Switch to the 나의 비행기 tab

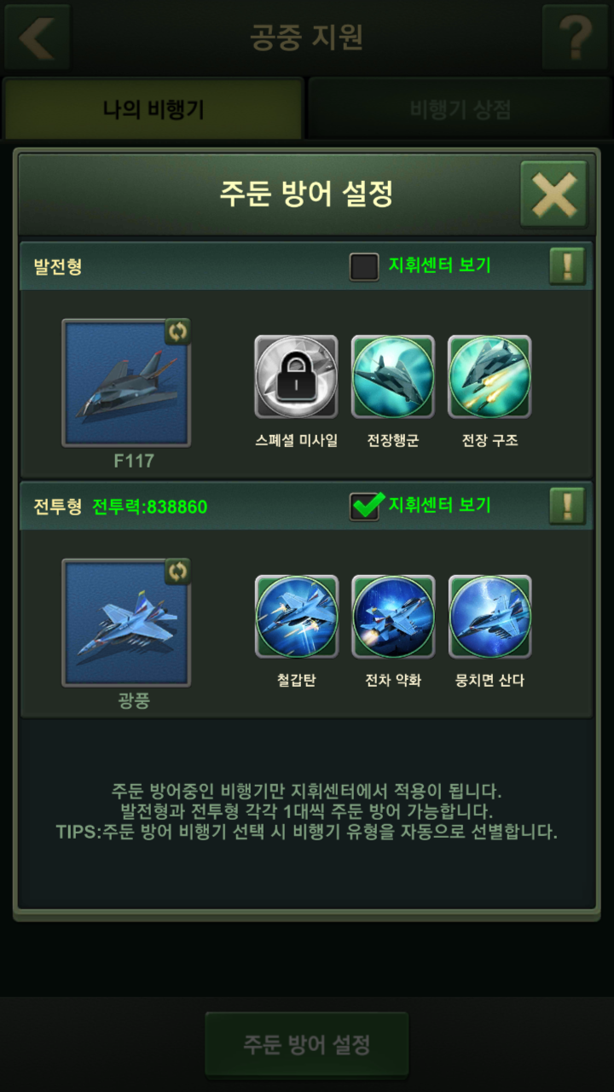[x=153, y=109]
